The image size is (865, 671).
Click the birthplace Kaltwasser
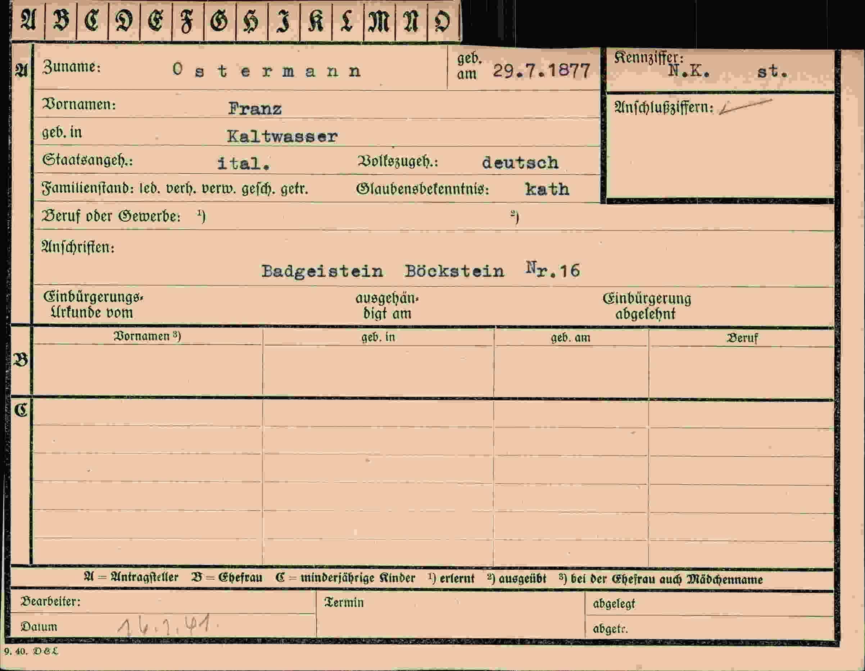pyautogui.click(x=282, y=136)
